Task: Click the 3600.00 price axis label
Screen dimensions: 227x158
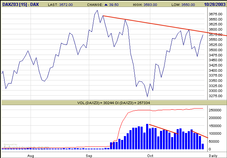Action: [x=216, y=29]
